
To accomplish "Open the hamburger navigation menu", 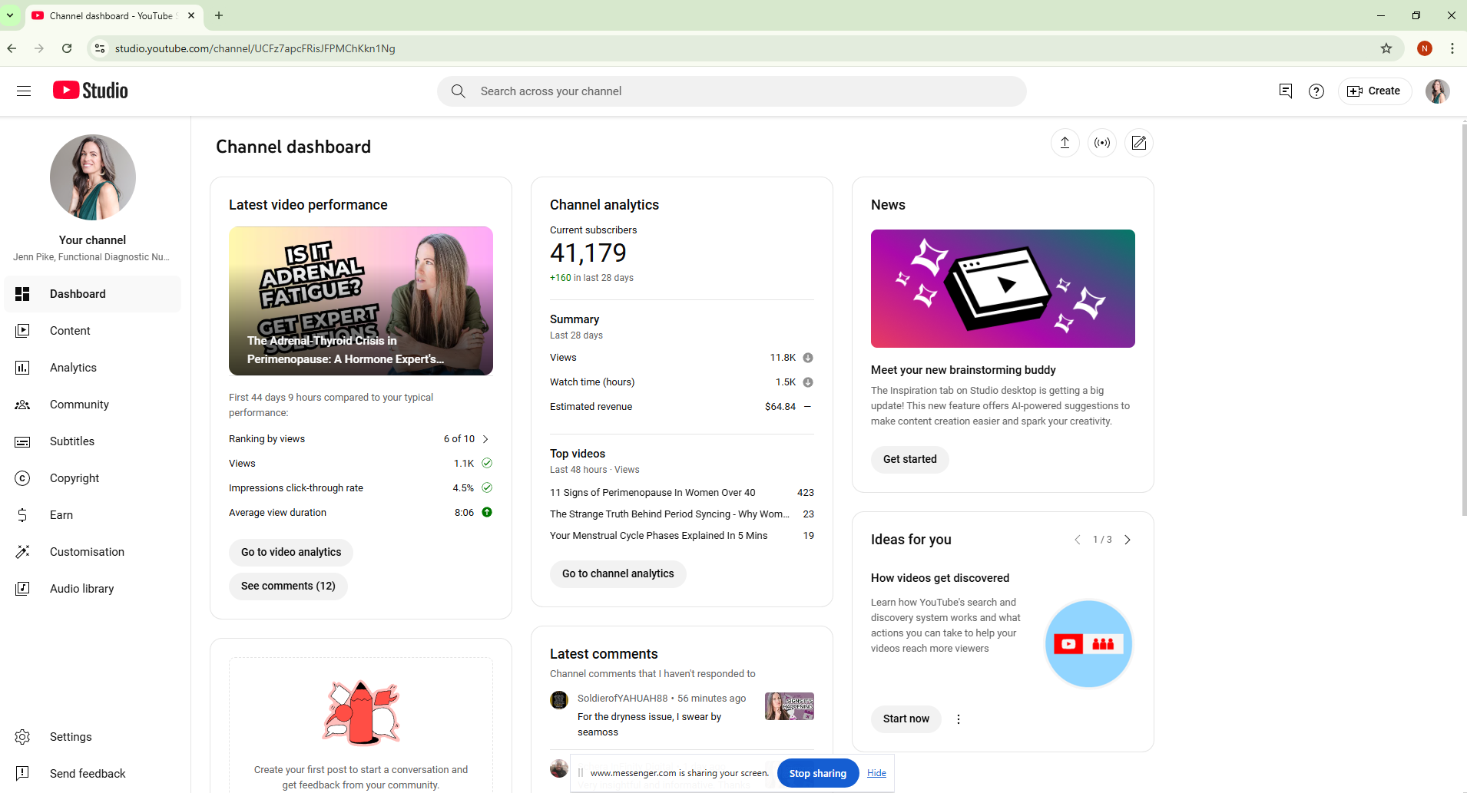I will [24, 91].
